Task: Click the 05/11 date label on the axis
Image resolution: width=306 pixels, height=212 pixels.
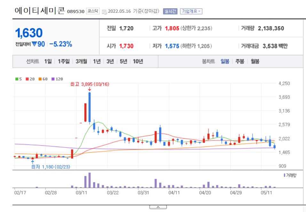Action: point(266,193)
